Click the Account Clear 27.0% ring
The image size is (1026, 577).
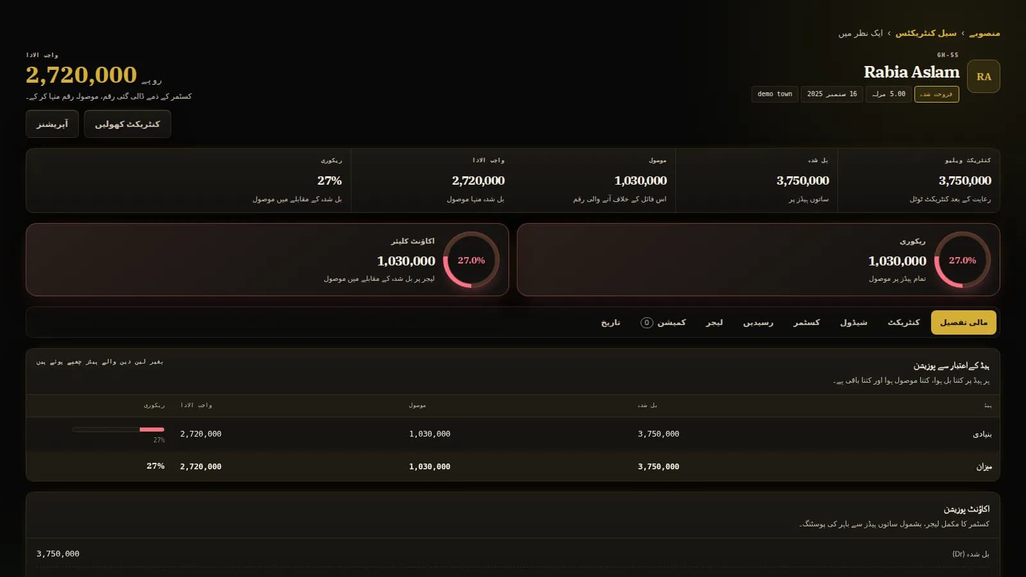pos(471,260)
